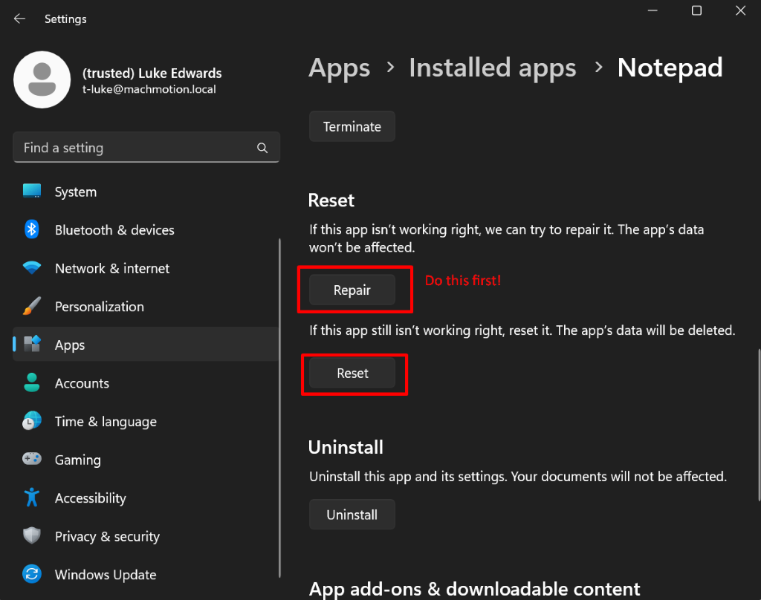Navigate to Installed apps via breadcrumb
Viewport: 761px width, 600px height.
pos(492,68)
